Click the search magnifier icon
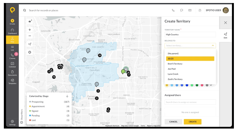The height and width of the screenshot is (131, 238). tap(24, 10)
